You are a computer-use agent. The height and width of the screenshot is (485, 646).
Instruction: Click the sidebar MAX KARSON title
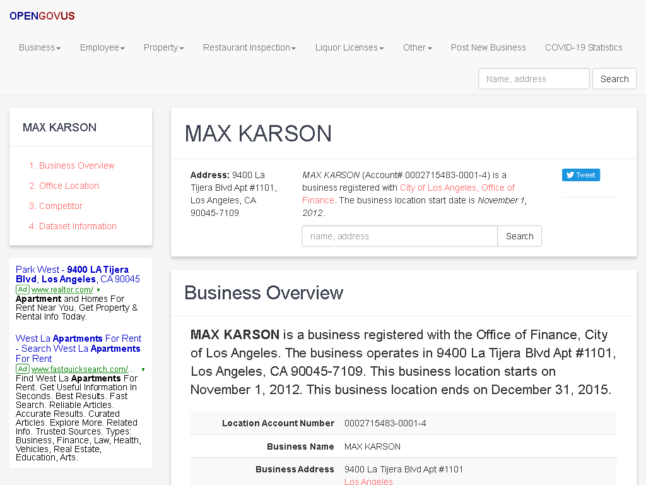(x=59, y=128)
